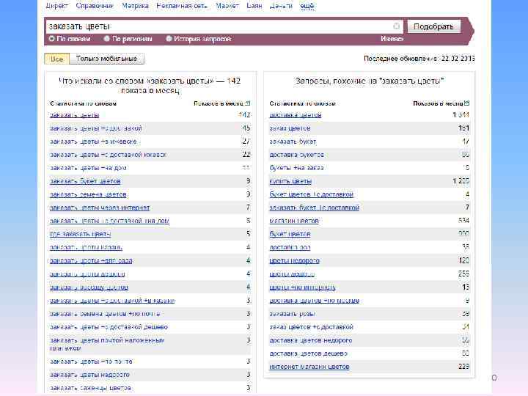
Task: Open the 'букет цветов' link in right panel
Action: [x=290, y=234]
